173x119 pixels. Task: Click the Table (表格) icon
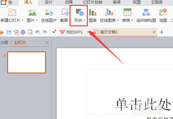[x=127, y=12]
